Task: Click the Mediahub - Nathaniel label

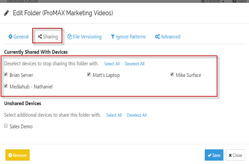Action: pyautogui.click(x=31, y=87)
